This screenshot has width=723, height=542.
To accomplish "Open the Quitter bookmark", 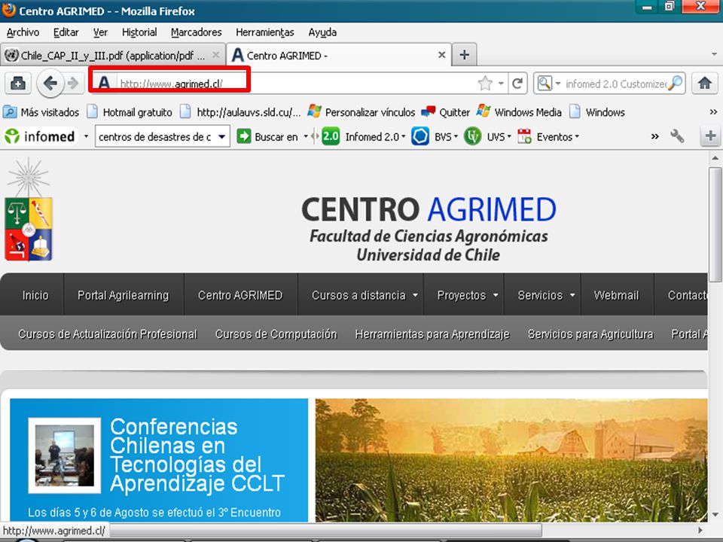I will coord(445,112).
